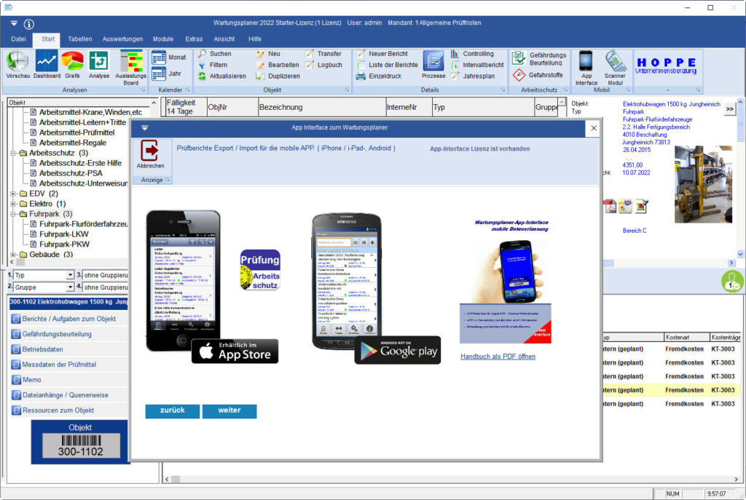Click the App Store download badge
Screen dimensions: 746x500
(x=235, y=351)
